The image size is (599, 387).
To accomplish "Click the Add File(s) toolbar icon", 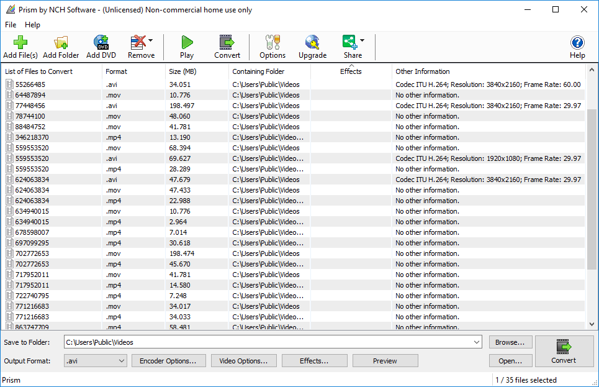I will 20,42.
